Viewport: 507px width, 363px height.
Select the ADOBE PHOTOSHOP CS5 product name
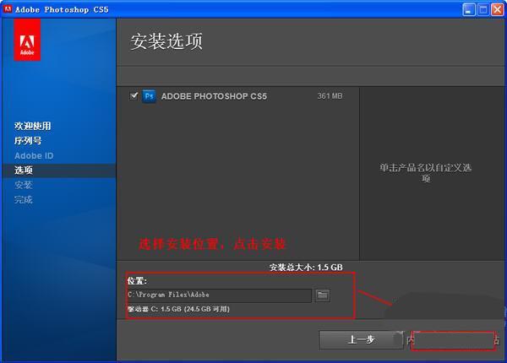coord(214,96)
